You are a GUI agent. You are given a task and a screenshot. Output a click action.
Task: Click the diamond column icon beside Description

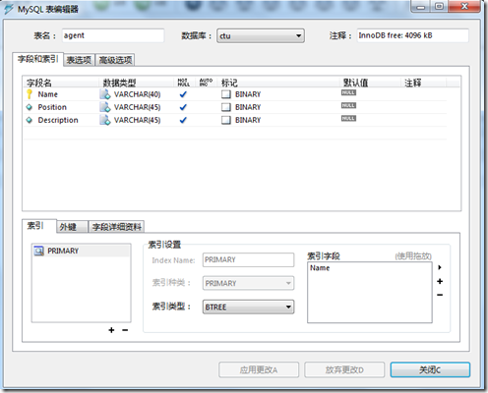point(30,120)
